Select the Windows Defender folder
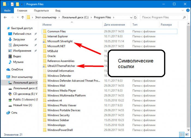The width and height of the screenshot is (191, 138). point(59,76)
